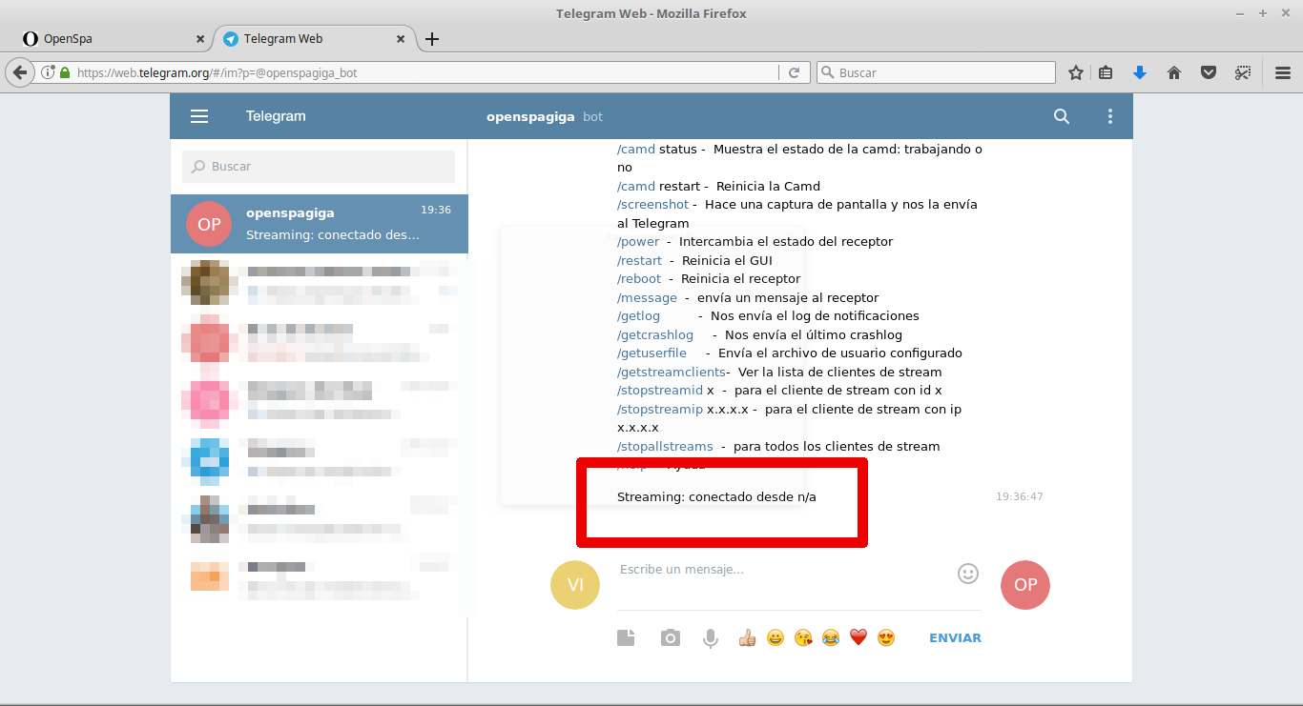The height and width of the screenshot is (706, 1303).
Task: Insert the thumbs up emoji
Action: (x=748, y=638)
